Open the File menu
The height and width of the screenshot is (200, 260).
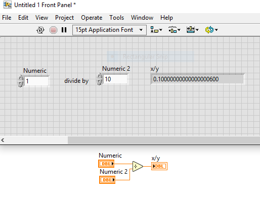7,18
